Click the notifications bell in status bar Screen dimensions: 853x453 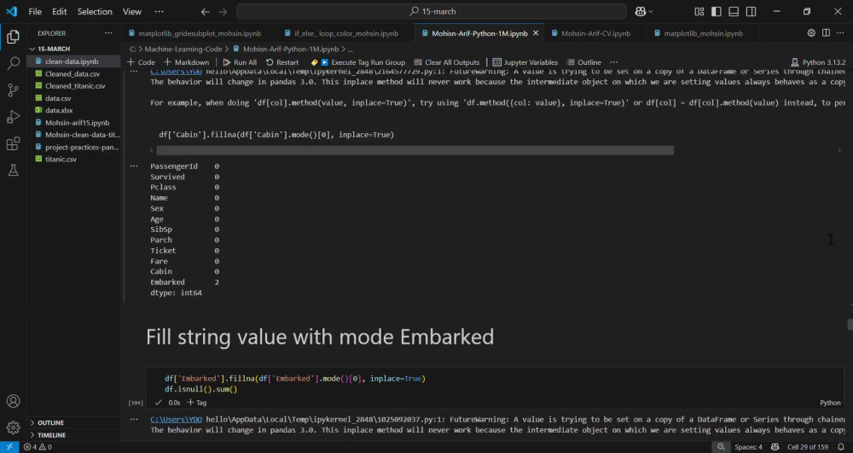pos(841,447)
